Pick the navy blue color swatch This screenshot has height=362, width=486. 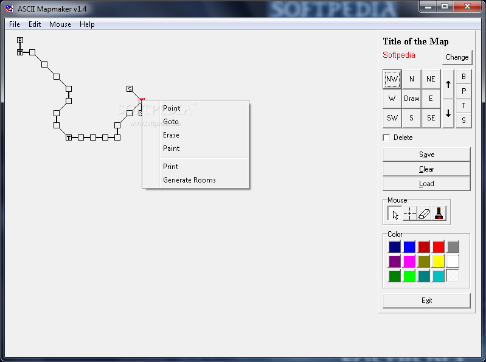(x=395, y=247)
